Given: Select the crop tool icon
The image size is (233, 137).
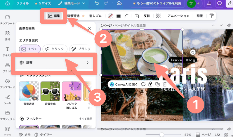Looking at the screenshot, I should click(x=137, y=16).
